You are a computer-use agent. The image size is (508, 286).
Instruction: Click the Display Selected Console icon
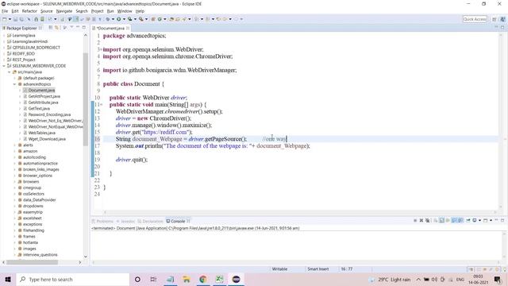[x=475, y=221]
